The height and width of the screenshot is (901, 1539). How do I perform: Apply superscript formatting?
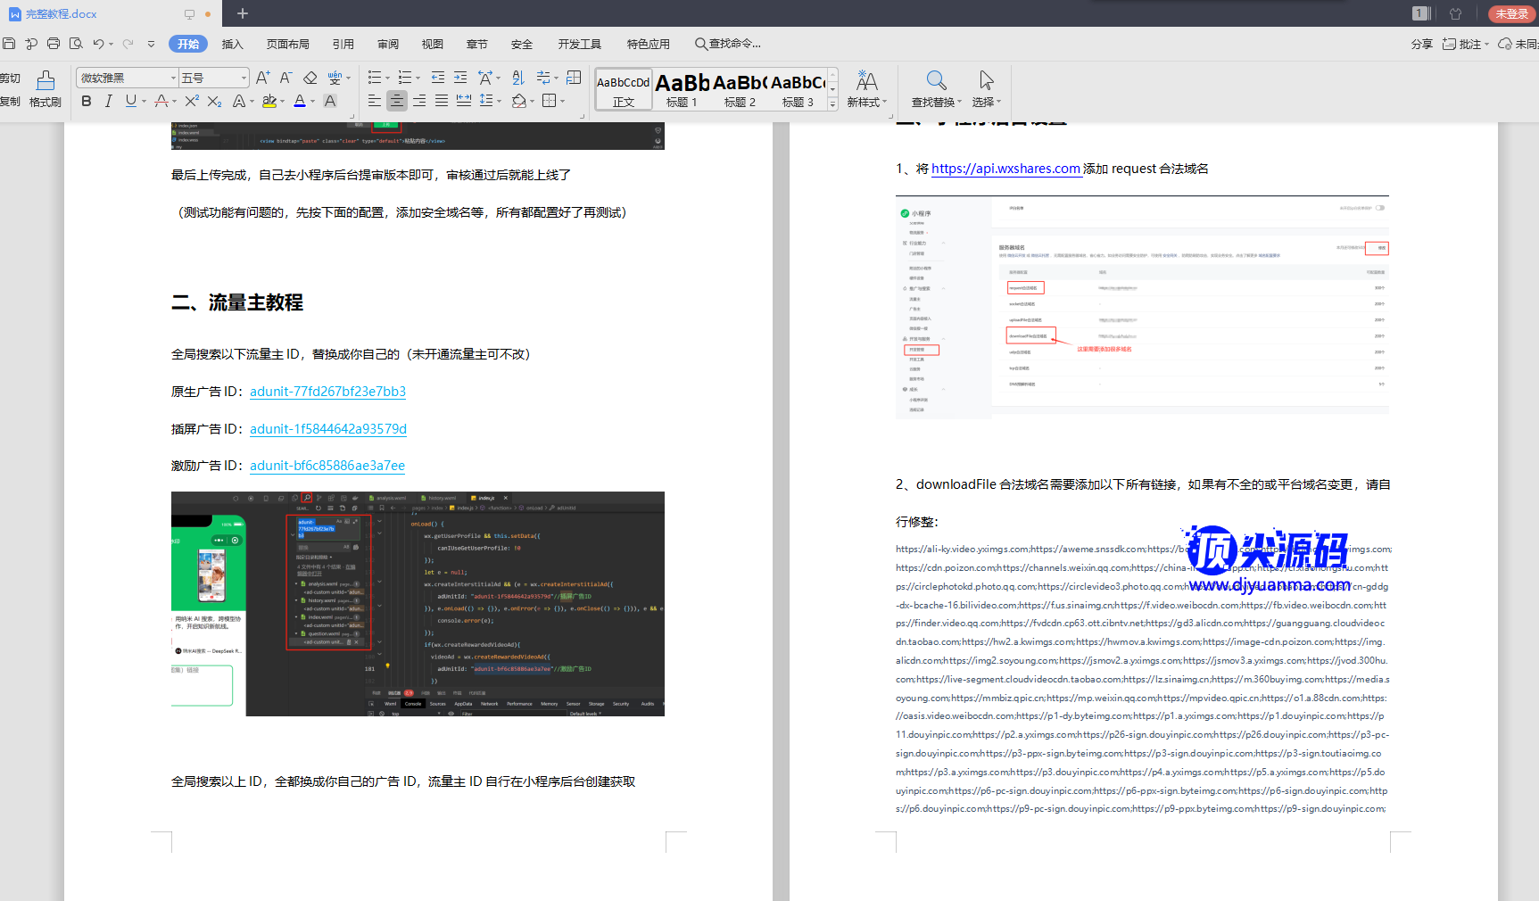[192, 102]
